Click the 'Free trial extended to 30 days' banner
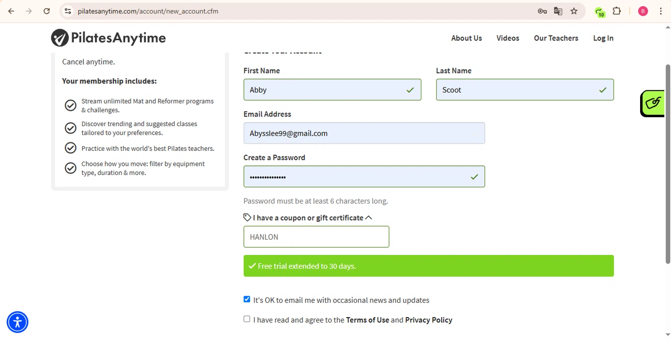The height and width of the screenshot is (339, 671). click(x=429, y=266)
